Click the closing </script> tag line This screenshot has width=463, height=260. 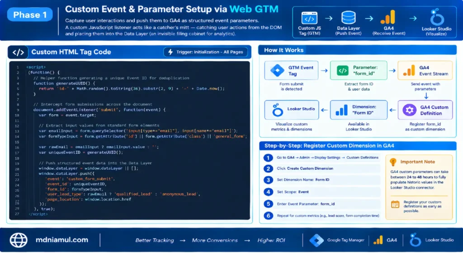[x=38, y=214]
